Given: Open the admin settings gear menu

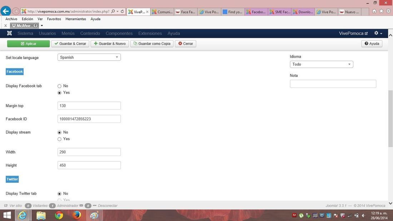Looking at the screenshot, I should coord(378,33).
